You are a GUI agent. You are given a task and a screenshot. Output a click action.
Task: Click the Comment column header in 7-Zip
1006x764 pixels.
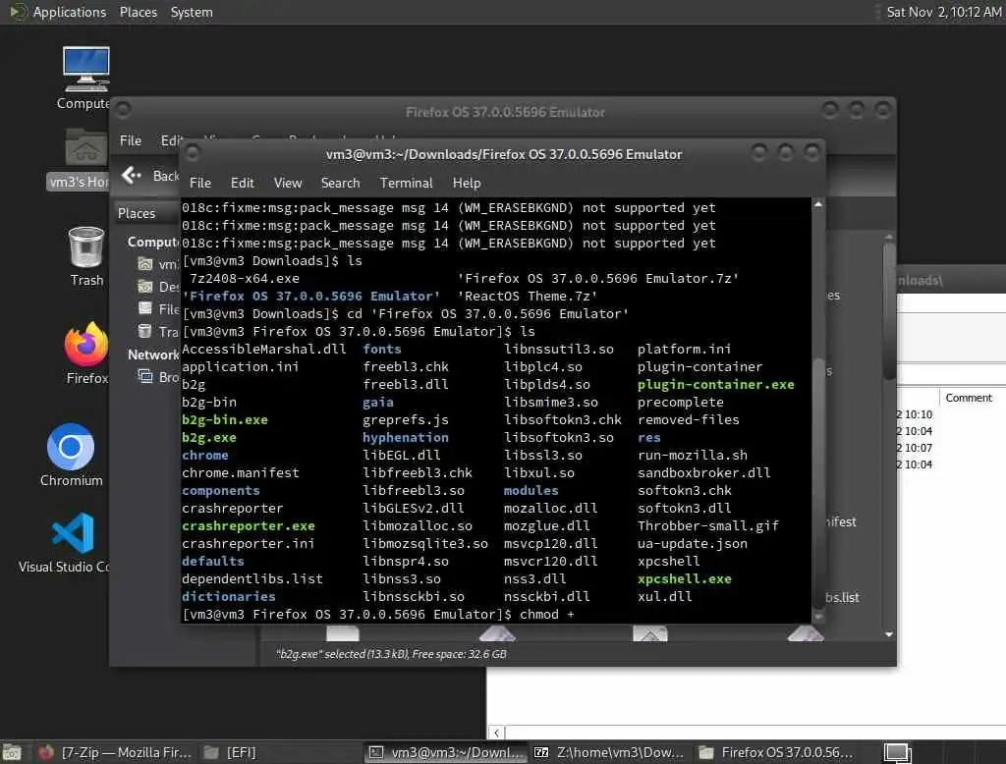pos(968,398)
